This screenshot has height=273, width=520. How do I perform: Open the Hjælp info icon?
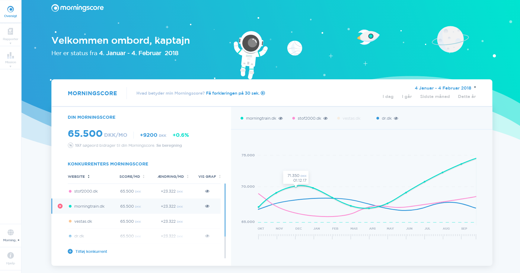[x=11, y=256]
